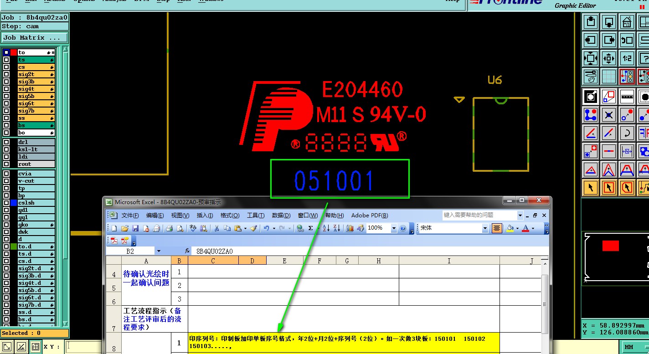Select the sig7b.d layer row
Screen dimensions: 649x354
(36, 305)
